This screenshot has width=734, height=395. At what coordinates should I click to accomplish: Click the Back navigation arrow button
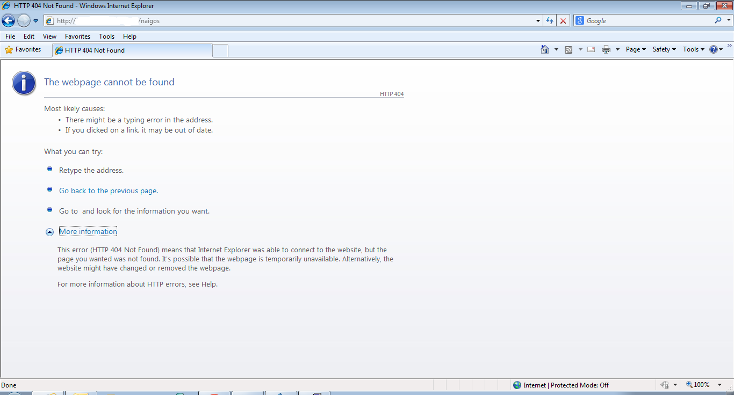[x=9, y=21]
